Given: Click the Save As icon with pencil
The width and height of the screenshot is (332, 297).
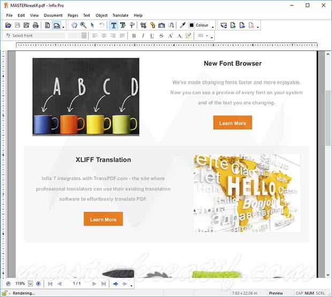Looking at the screenshot, I should 26,25.
